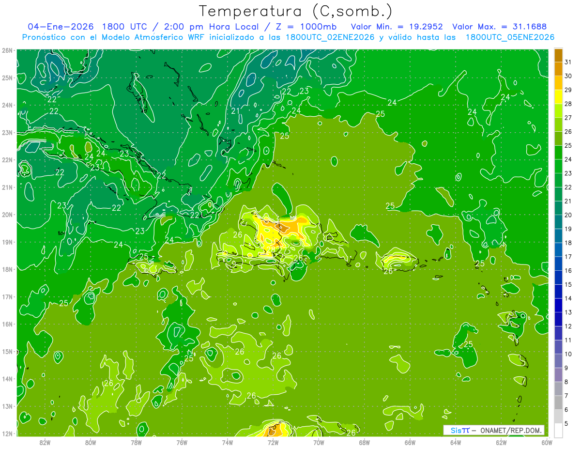Click '2:00 pm Hora Local' text
This screenshot has width=581, height=449.
211,27
